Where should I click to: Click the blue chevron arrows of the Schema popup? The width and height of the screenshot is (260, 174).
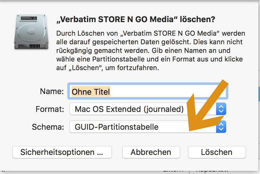coord(221,127)
